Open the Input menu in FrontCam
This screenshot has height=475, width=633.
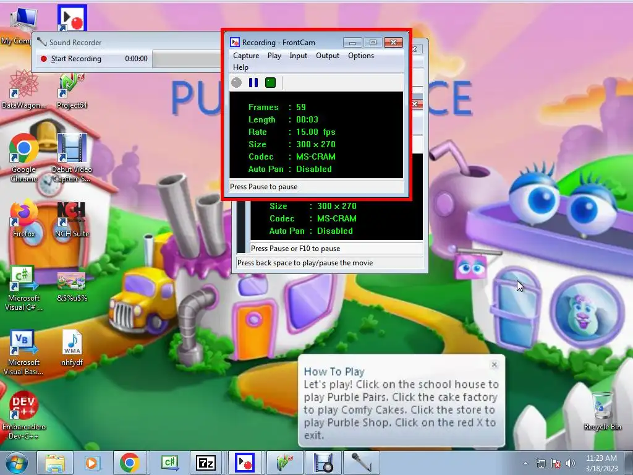coord(298,56)
